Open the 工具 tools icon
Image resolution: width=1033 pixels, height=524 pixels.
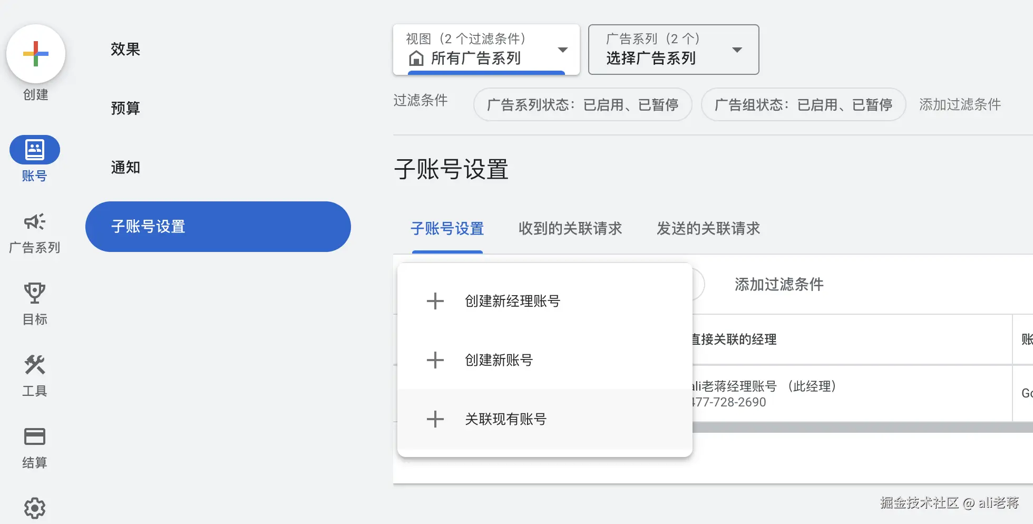coord(35,365)
